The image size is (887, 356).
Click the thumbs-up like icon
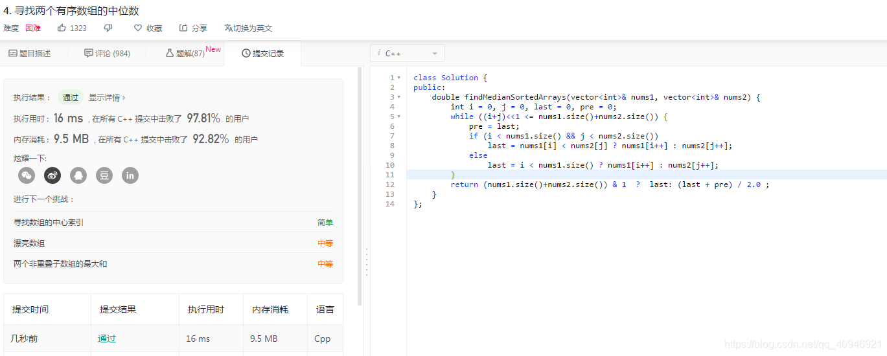[x=62, y=28]
